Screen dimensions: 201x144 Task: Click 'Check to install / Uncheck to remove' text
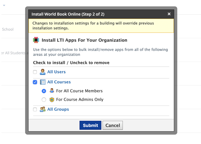(71, 63)
